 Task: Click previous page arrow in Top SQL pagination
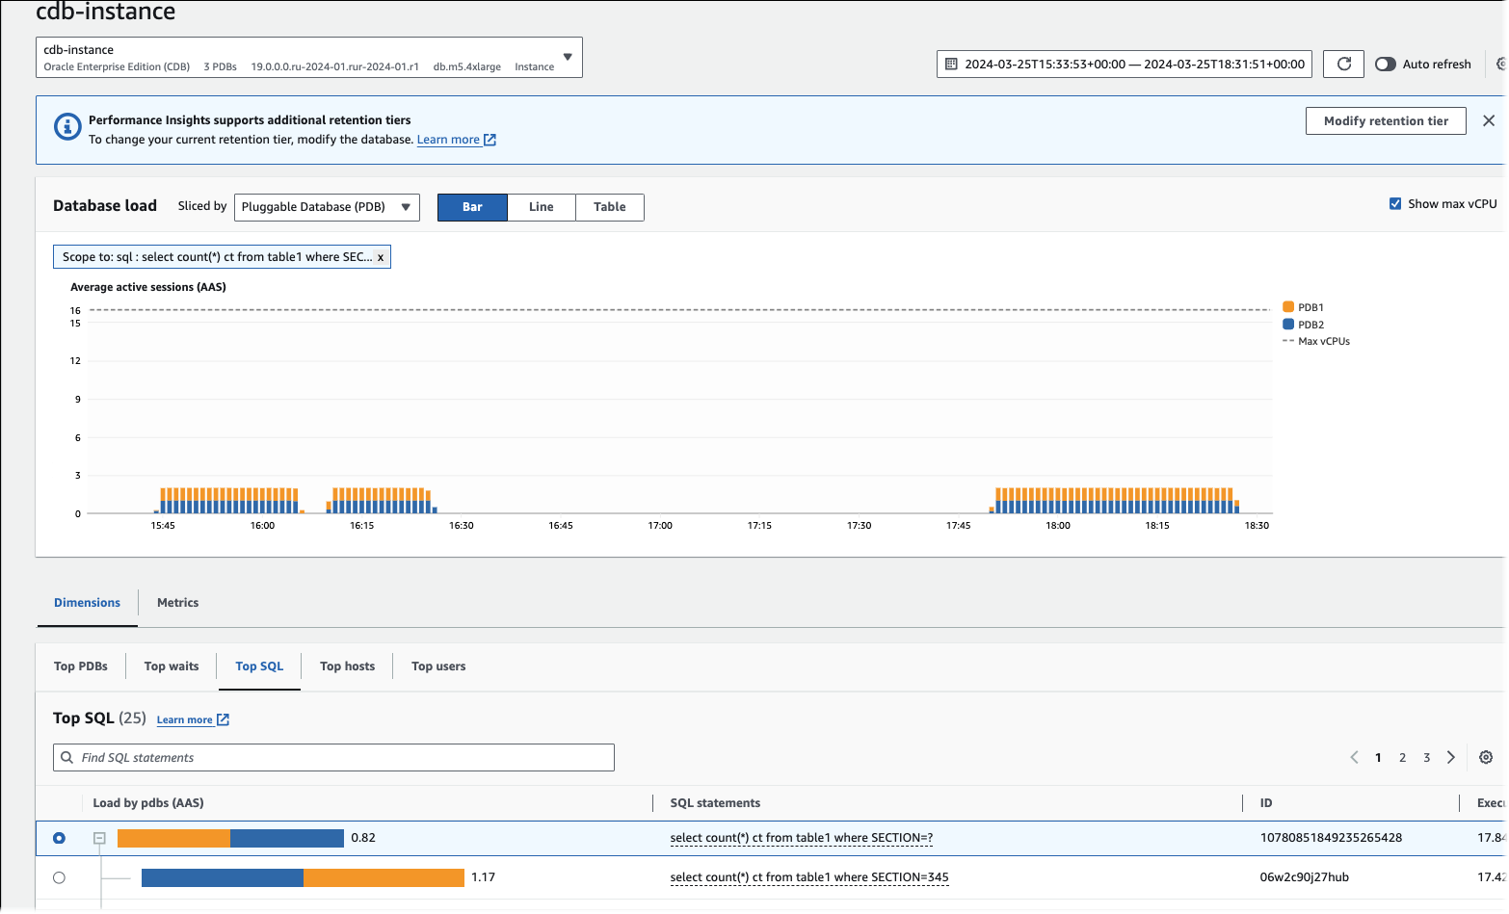[x=1354, y=757]
